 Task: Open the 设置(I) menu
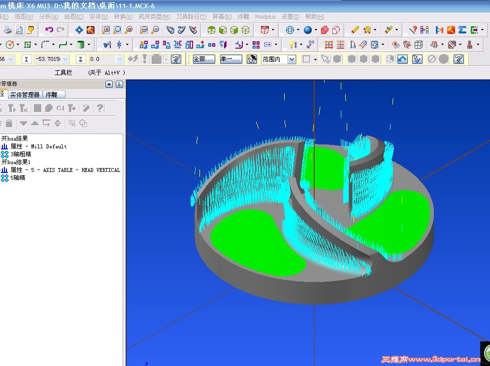pos(290,17)
